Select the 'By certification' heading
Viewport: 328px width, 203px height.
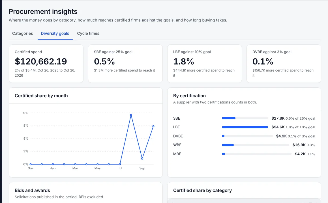tap(189, 96)
